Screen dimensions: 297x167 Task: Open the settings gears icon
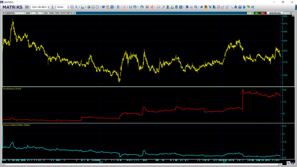click(253, 7)
